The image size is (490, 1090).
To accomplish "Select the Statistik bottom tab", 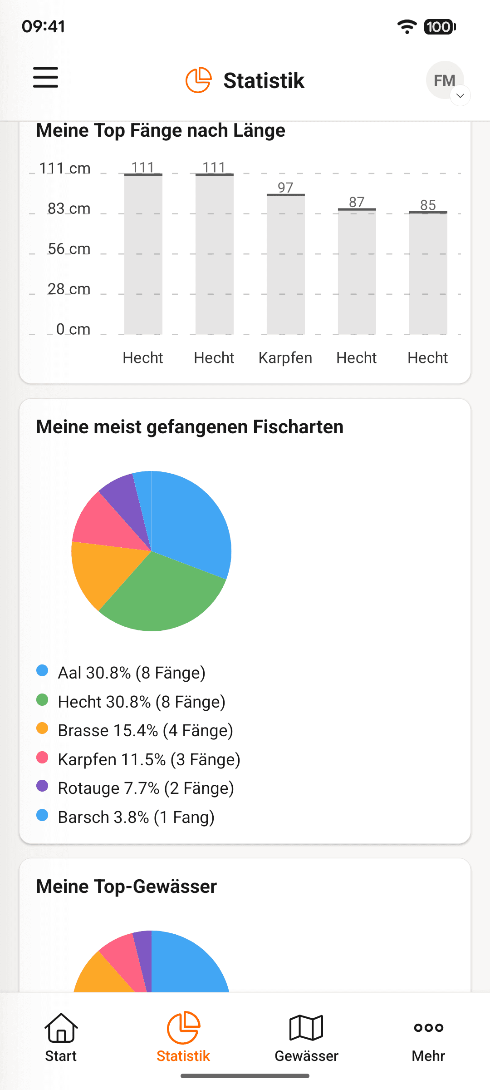I will click(x=183, y=1037).
